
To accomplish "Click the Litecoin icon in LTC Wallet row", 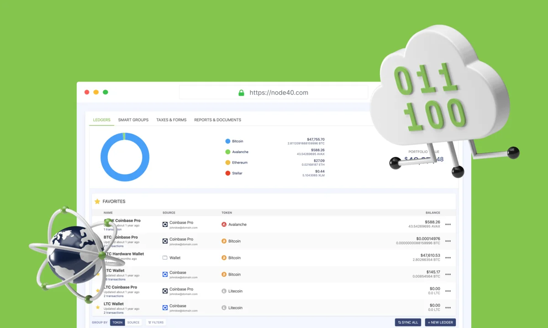I will pyautogui.click(x=224, y=308).
